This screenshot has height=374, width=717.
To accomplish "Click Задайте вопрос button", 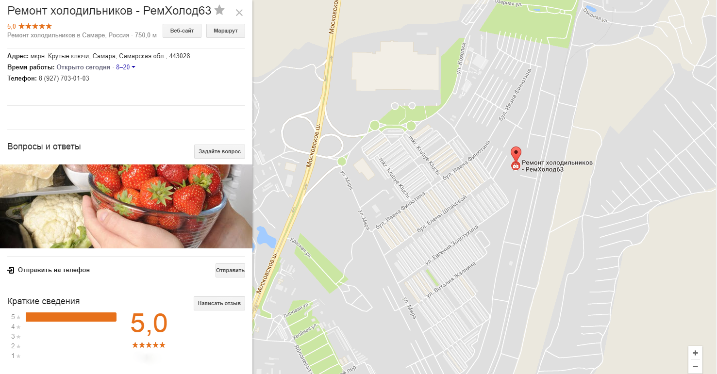I will (219, 151).
